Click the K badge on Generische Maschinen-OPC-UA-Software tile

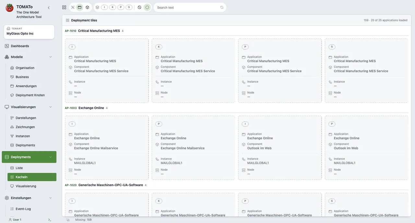[x=159, y=201]
